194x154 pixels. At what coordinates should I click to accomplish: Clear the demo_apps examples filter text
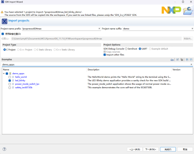192,64
